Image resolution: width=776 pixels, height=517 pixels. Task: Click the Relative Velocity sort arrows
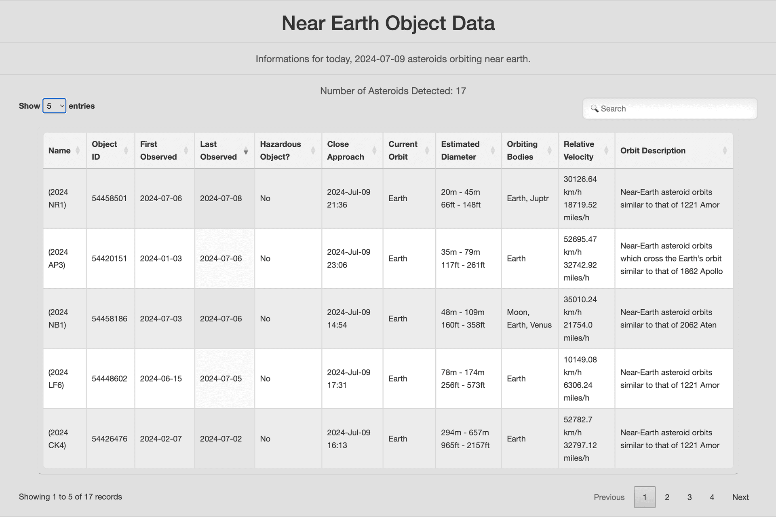(x=606, y=151)
